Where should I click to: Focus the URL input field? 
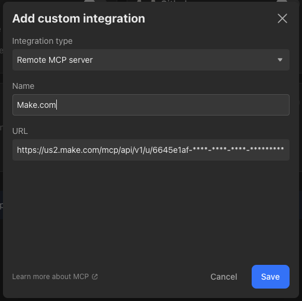pyautogui.click(x=151, y=150)
